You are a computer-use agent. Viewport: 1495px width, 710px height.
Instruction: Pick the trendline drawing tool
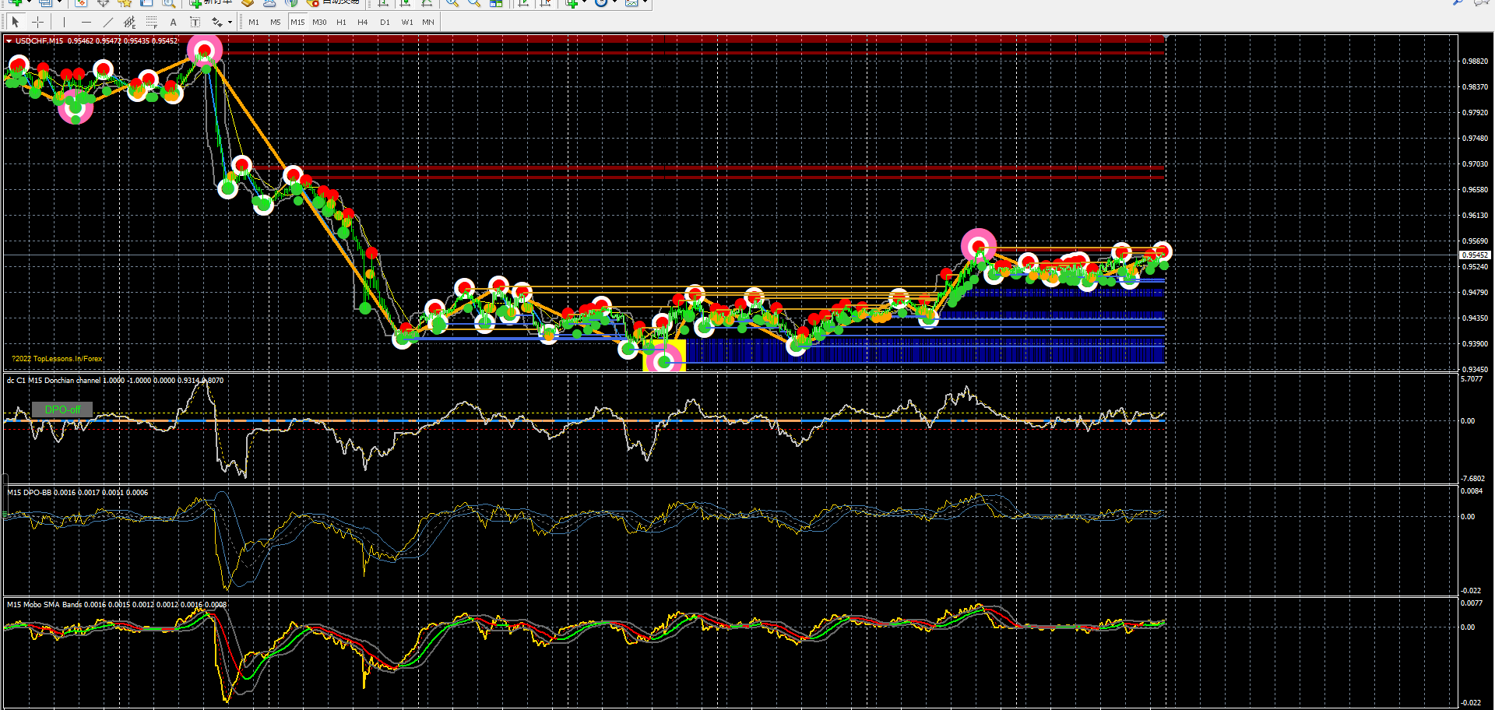click(x=108, y=22)
